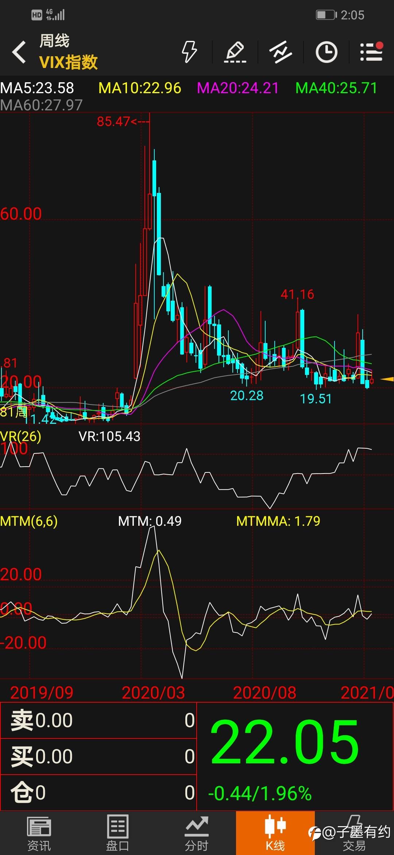Tap the 22.05 current price
Image resolution: width=394 pixels, height=855 pixels.
(x=285, y=743)
